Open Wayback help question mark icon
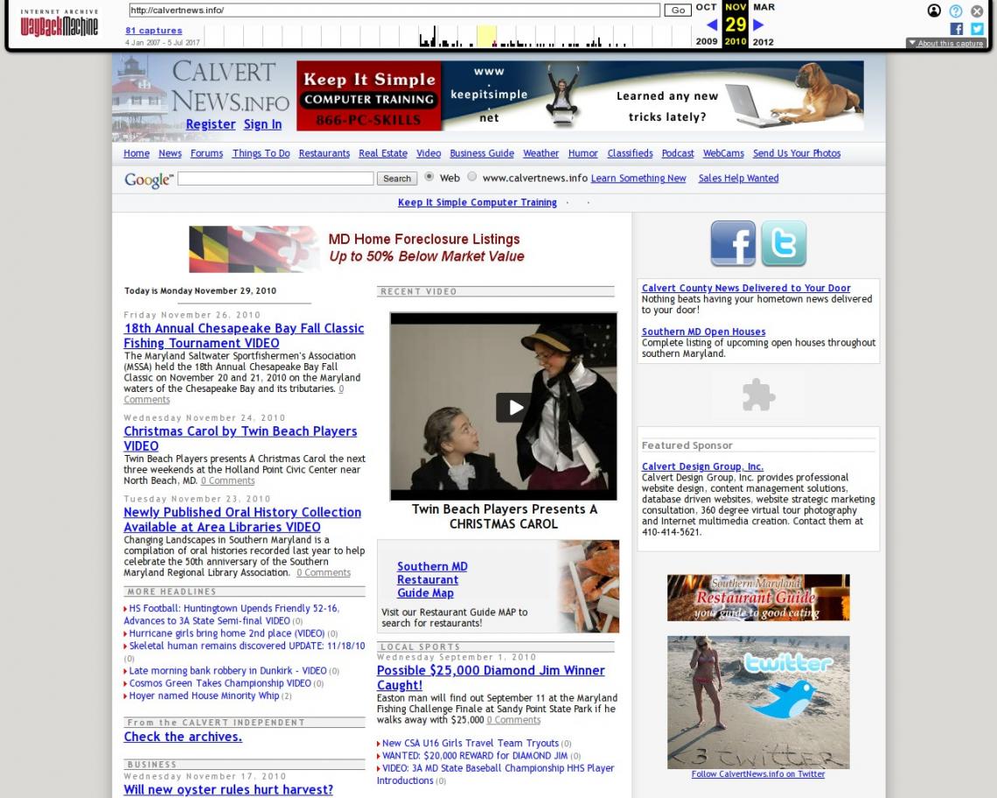Viewport: 997px width, 798px height. 956,10
